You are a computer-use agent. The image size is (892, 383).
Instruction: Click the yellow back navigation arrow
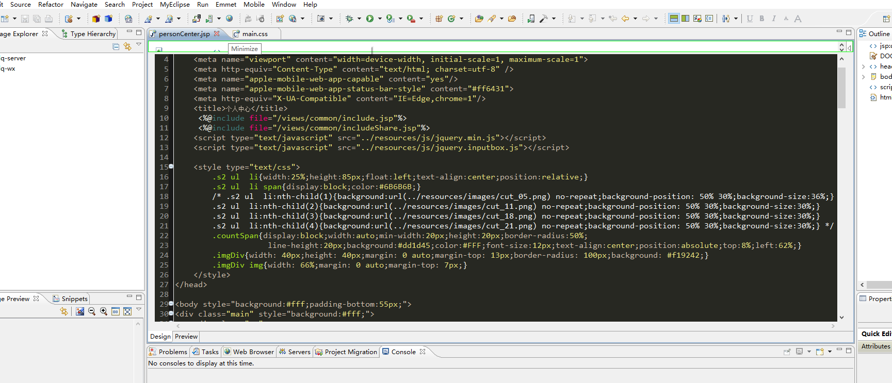[x=625, y=19]
